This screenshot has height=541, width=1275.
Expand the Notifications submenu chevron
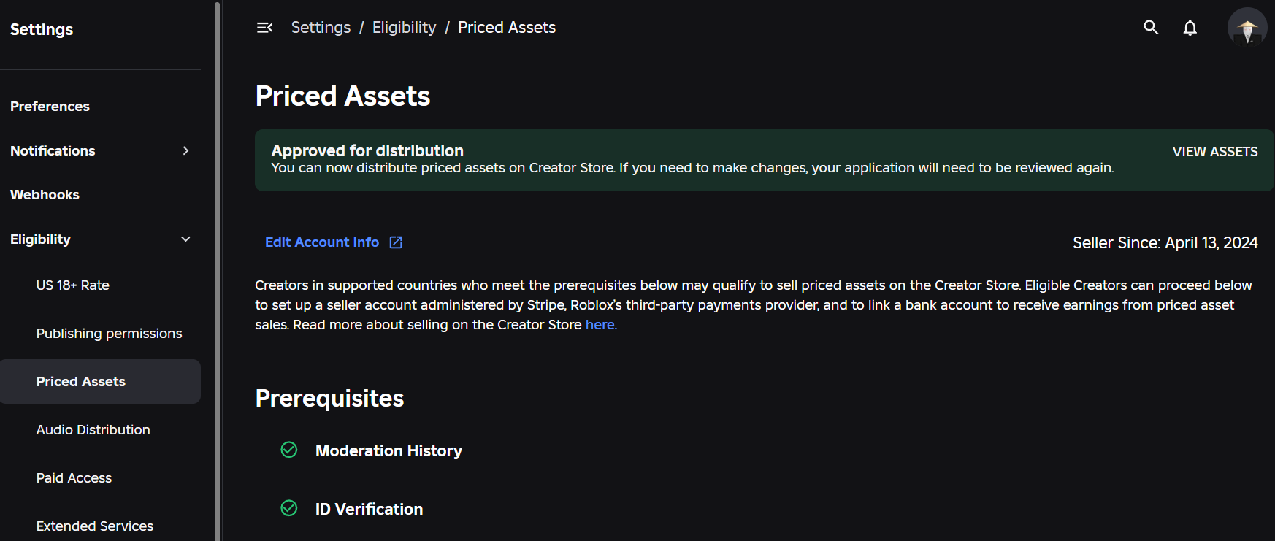pyautogui.click(x=185, y=150)
